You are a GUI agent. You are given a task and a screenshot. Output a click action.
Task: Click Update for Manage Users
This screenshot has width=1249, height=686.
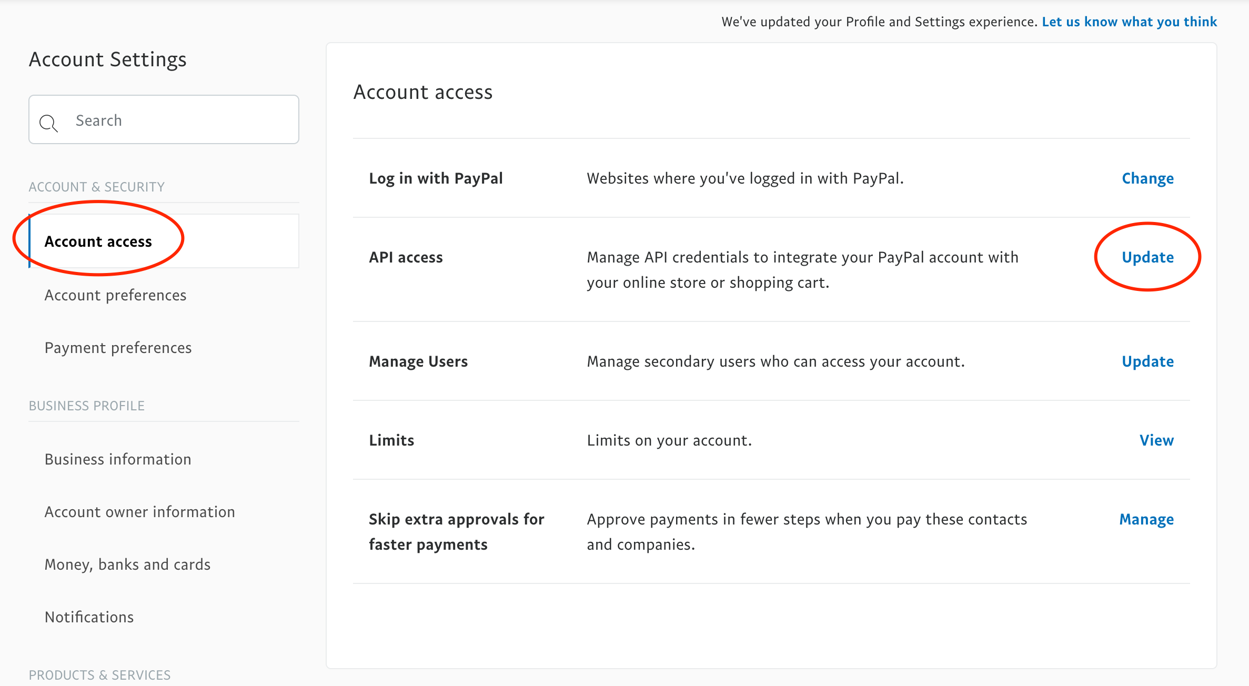pos(1147,361)
